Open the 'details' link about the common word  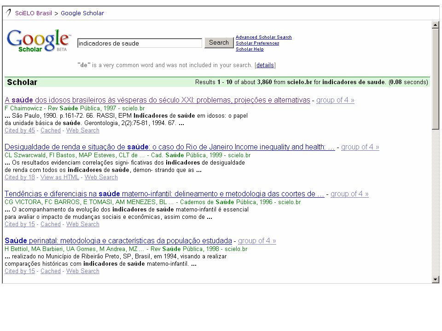tap(265, 65)
